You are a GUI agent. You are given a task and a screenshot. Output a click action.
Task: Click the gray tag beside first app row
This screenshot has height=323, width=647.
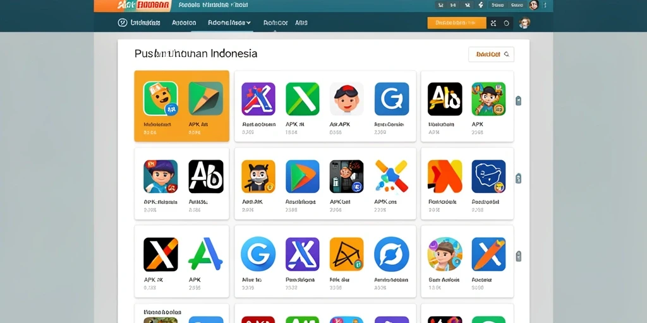pyautogui.click(x=518, y=100)
